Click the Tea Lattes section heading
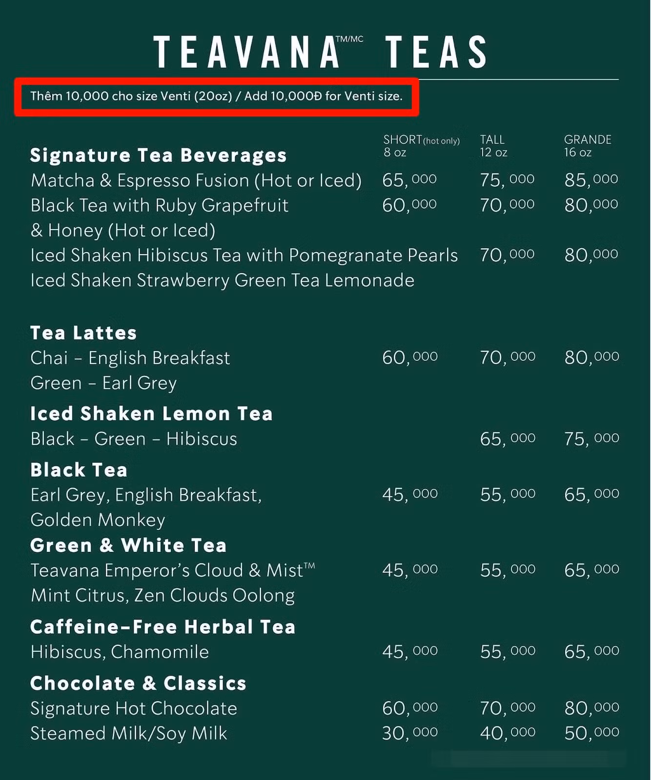651x780 pixels. click(83, 333)
